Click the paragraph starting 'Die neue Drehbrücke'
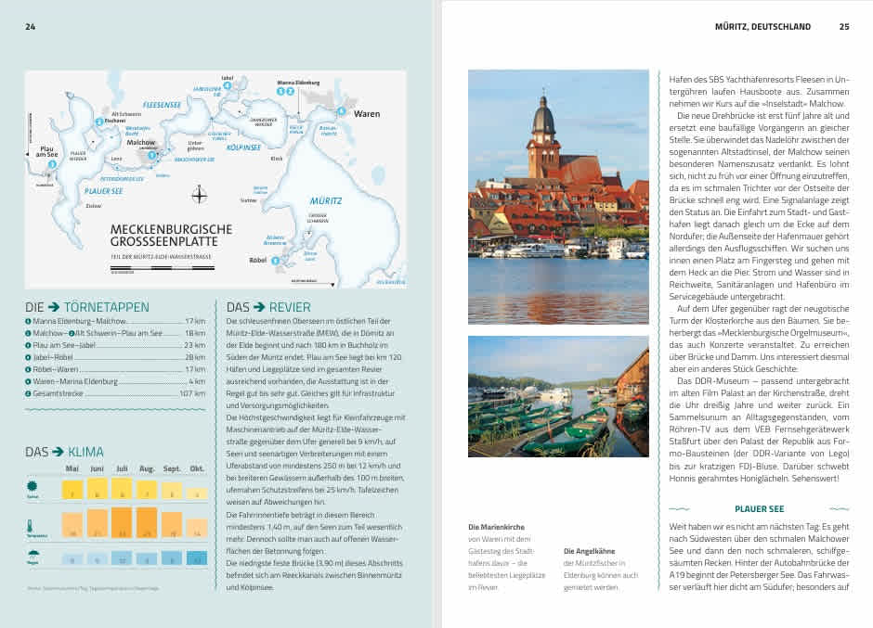The width and height of the screenshot is (873, 628). pos(760,206)
